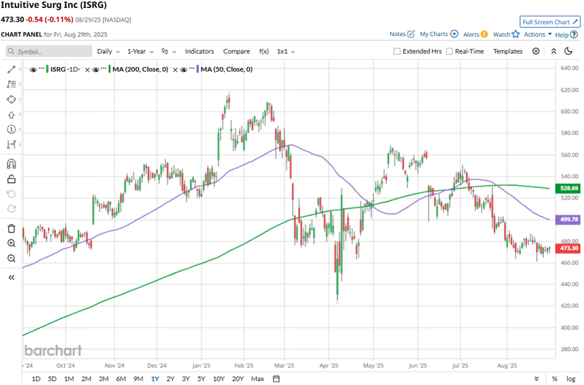Open the Help question mark icon

pos(574,35)
